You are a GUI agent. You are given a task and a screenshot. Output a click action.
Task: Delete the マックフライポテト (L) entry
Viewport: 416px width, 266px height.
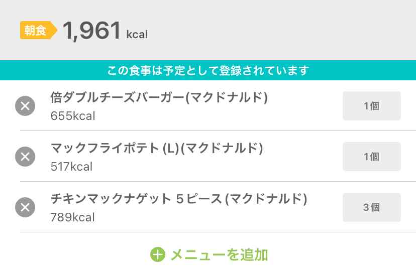pos(25,157)
